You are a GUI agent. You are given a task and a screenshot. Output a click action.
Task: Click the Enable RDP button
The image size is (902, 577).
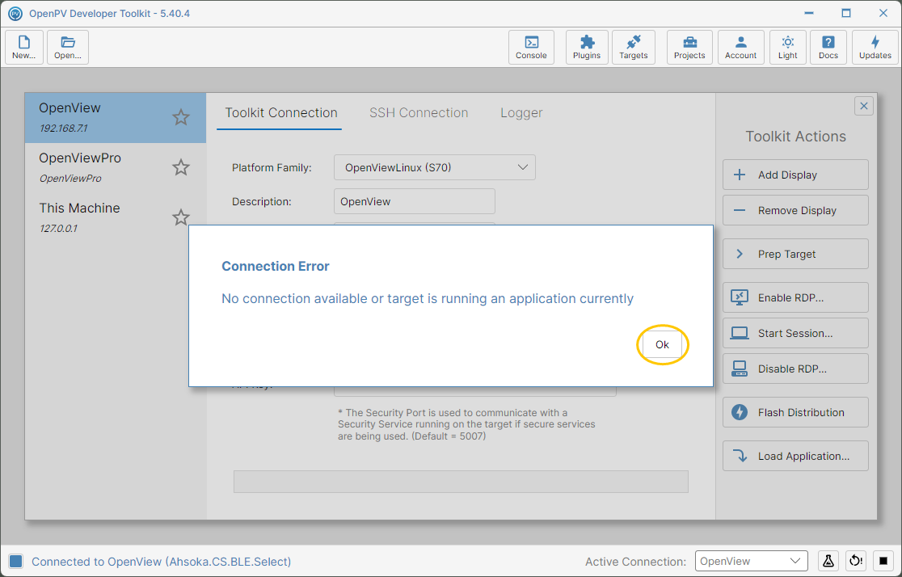(795, 297)
